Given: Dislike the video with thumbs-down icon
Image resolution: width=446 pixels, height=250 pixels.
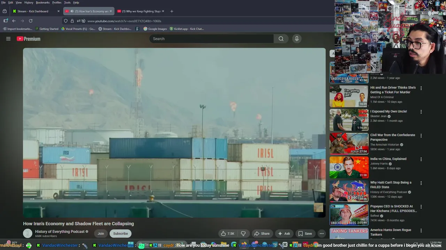Looking at the screenshot, I should tap(244, 234).
